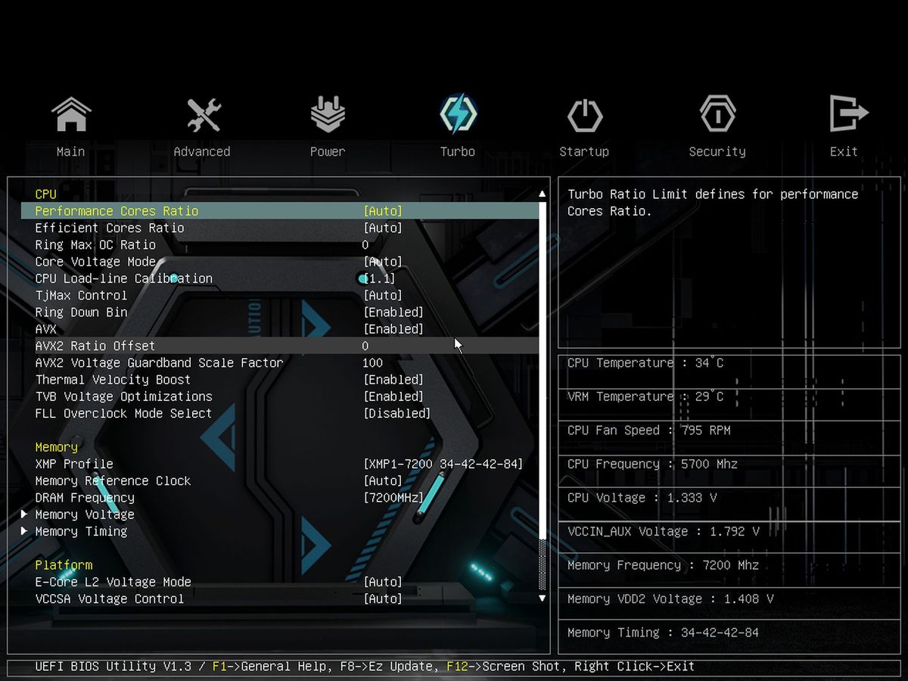Viewport: 908px width, 681px height.
Task: Select the XMP Profile label
Action: click(74, 464)
